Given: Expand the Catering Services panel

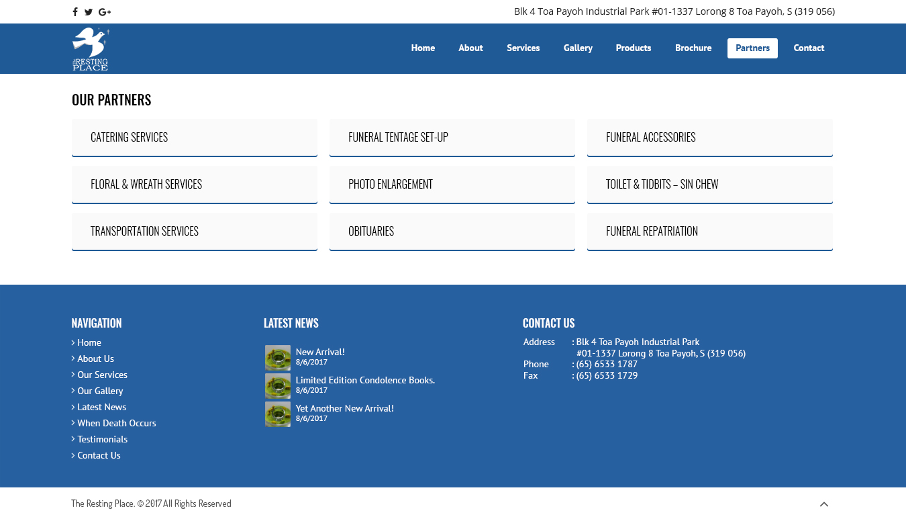Looking at the screenshot, I should tap(194, 138).
